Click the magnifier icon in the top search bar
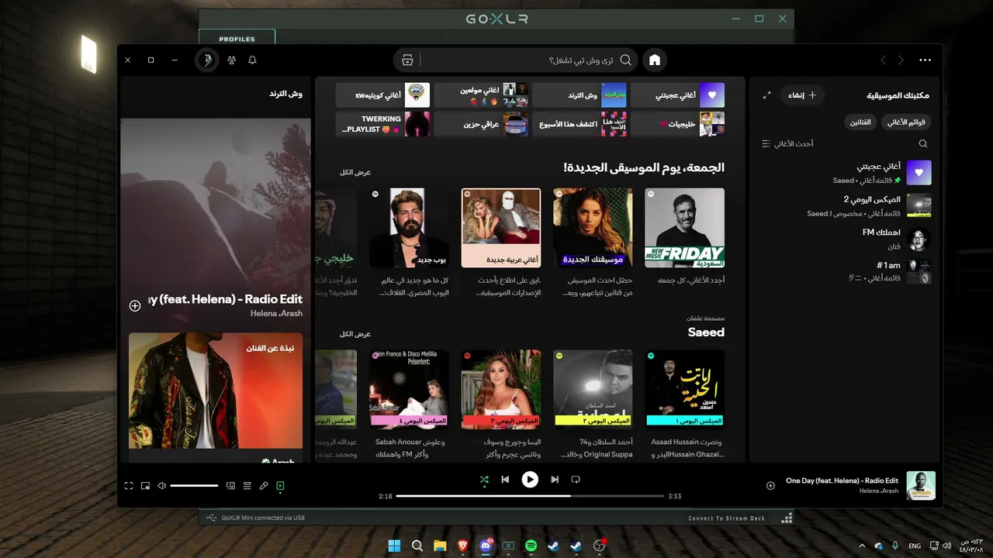Screen dimensions: 993x558 625,60
